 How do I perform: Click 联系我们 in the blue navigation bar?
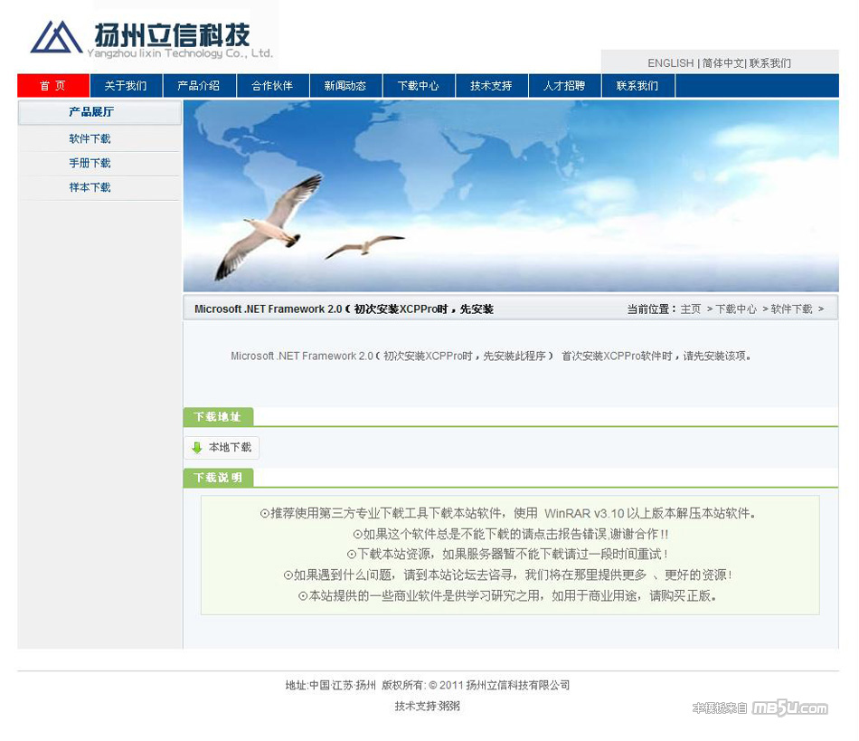click(637, 86)
